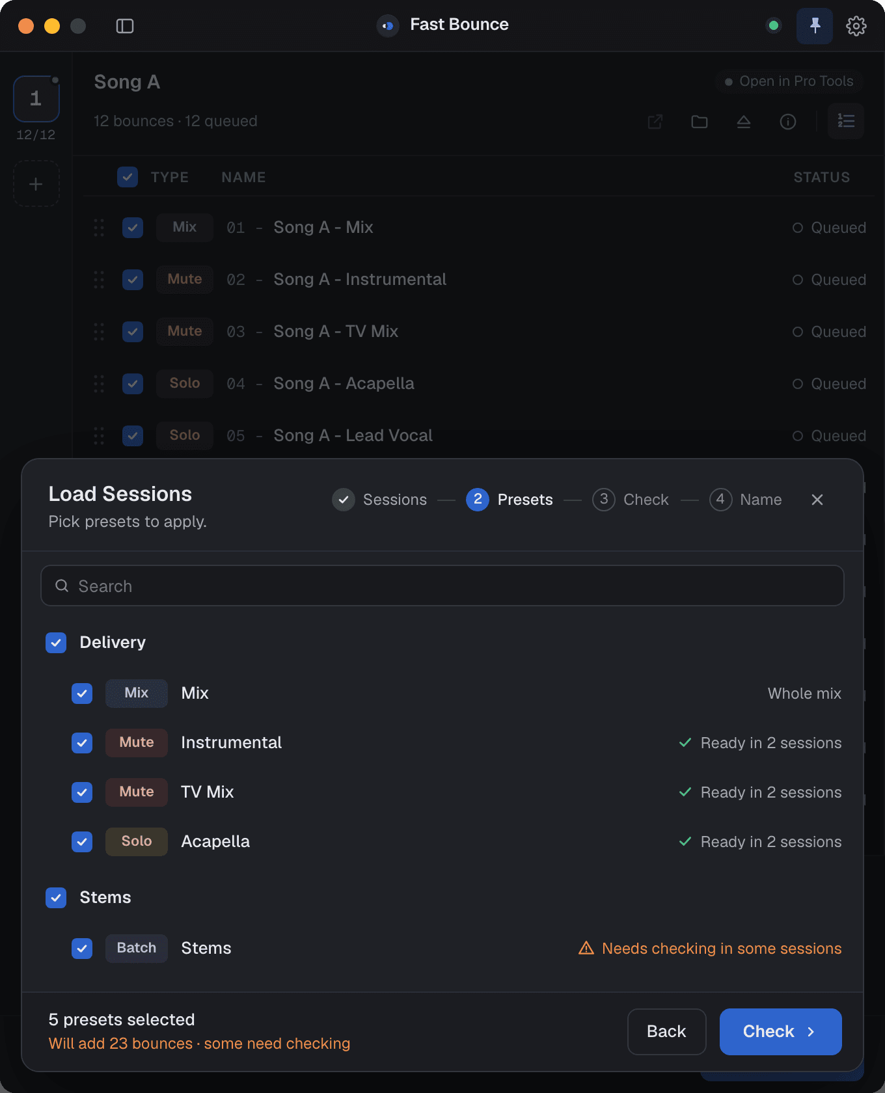This screenshot has height=1093, width=885.
Task: Click the STATUS column header
Action: pos(821,177)
